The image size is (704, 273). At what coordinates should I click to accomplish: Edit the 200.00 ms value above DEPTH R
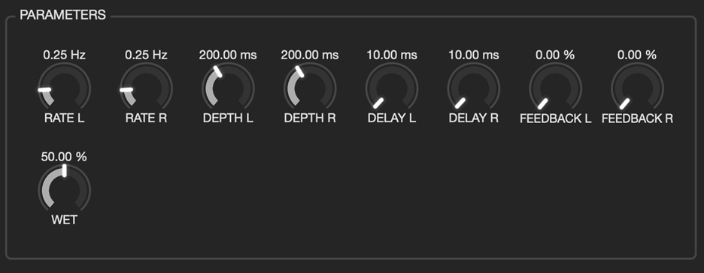[x=310, y=55]
